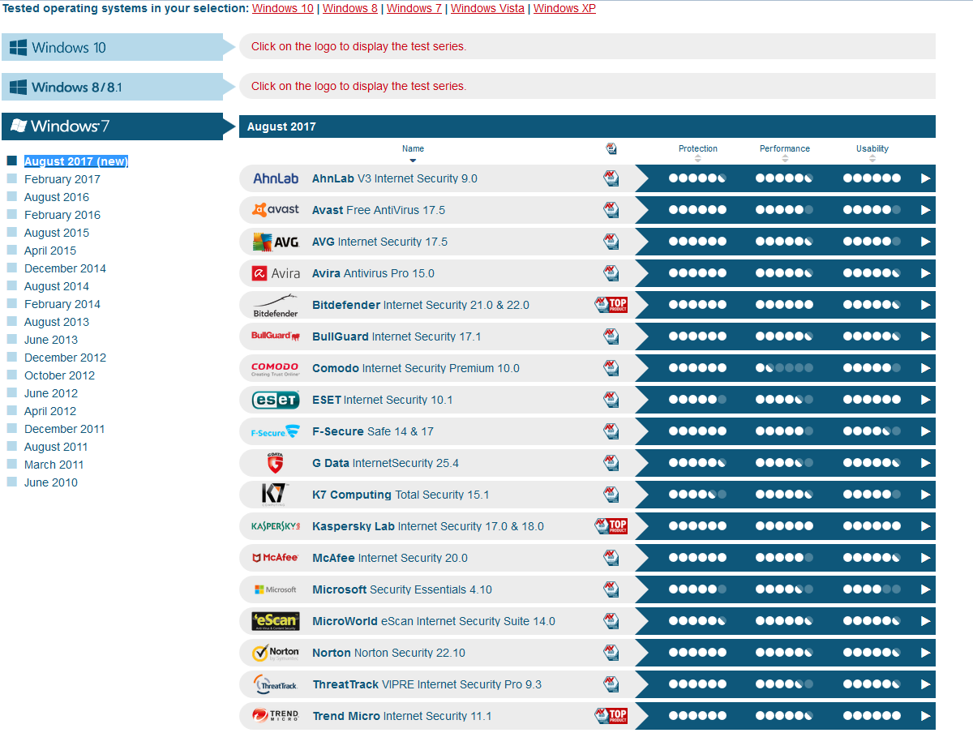Click the certification seal for AhnLab
Image resolution: width=973 pixels, height=750 pixels.
pos(611,178)
